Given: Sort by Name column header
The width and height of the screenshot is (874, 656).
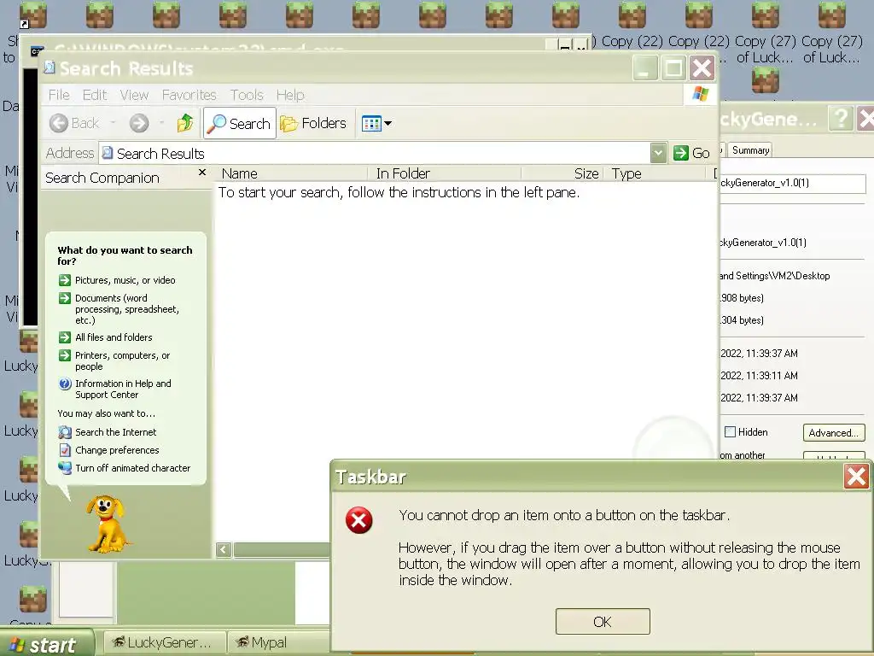Looking at the screenshot, I should tap(292, 173).
